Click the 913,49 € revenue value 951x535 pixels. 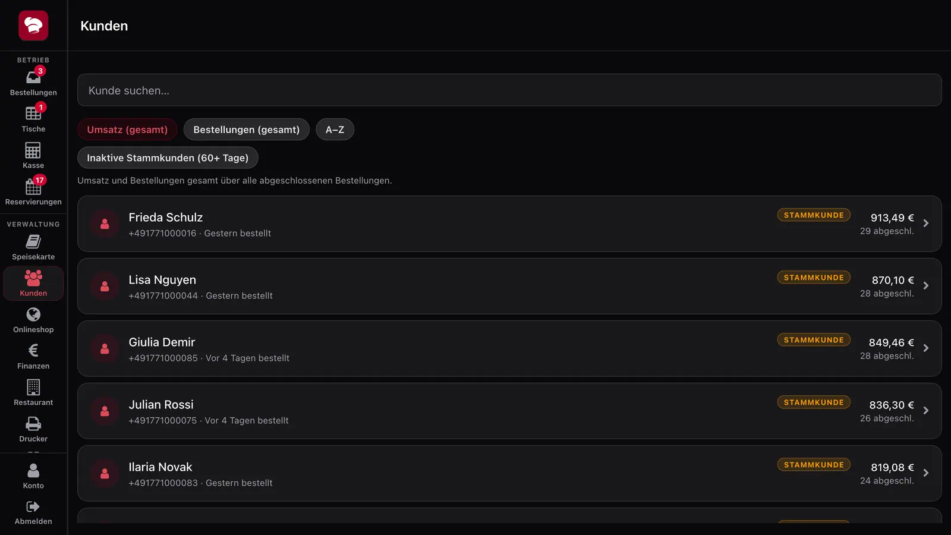[x=892, y=218]
